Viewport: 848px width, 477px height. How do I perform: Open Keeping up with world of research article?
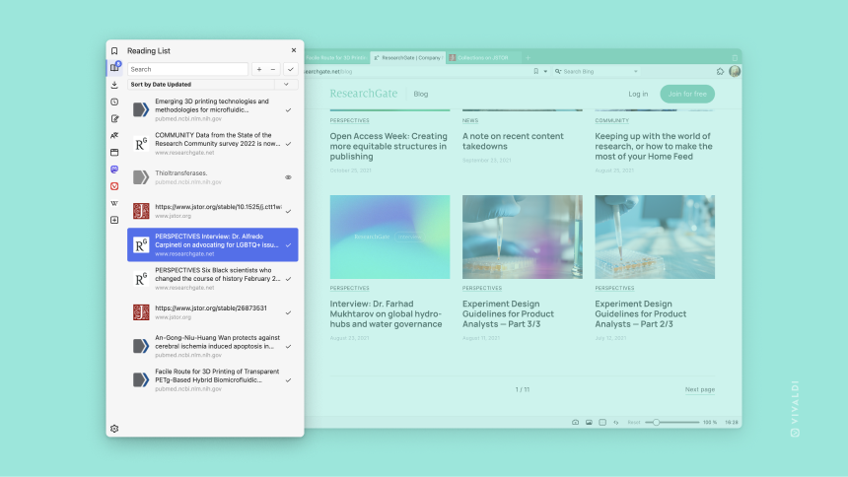pos(654,147)
